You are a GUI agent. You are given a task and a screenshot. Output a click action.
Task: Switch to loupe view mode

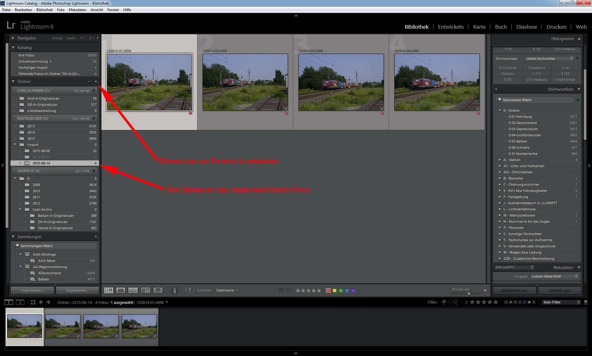[x=121, y=290]
